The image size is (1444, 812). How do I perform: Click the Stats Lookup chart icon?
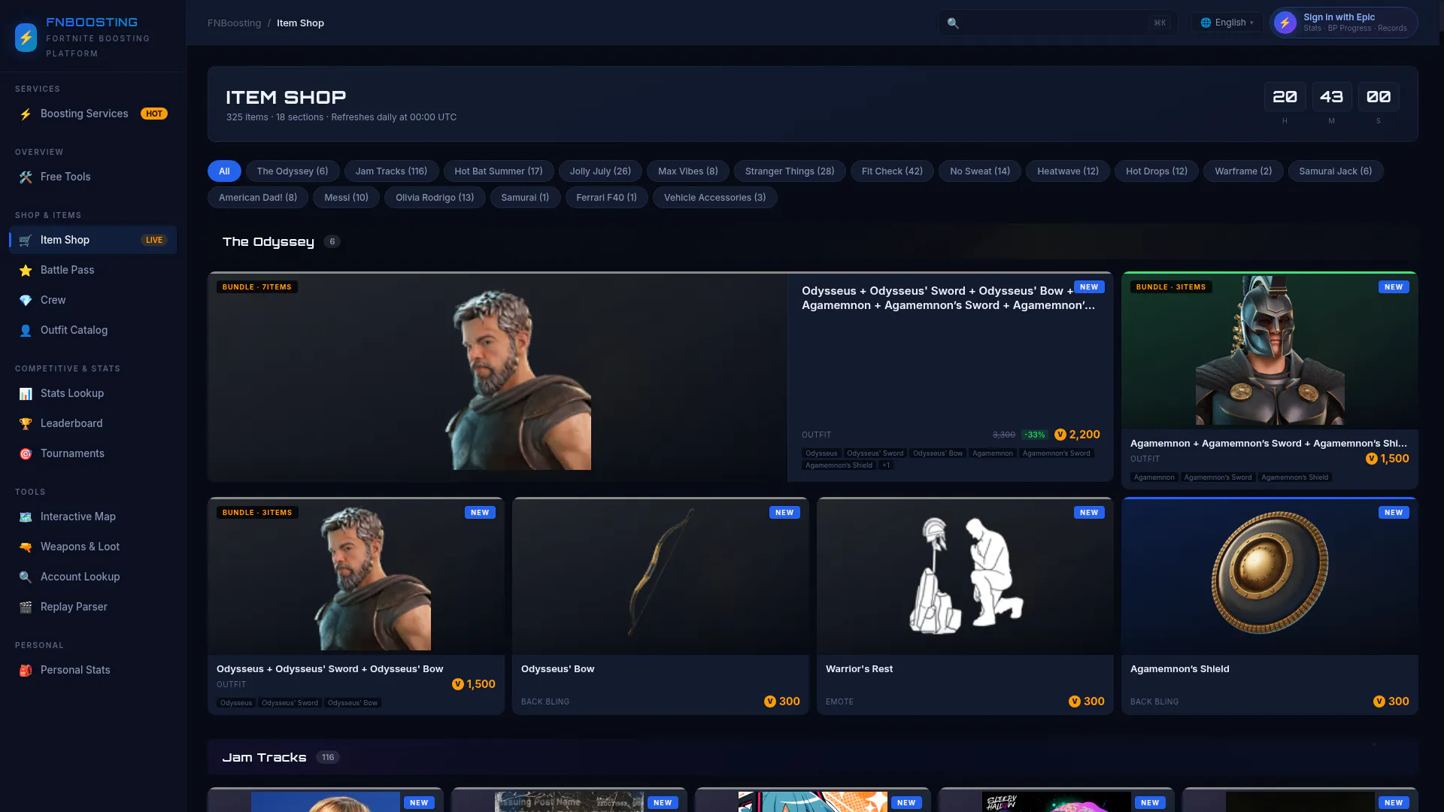pos(26,394)
